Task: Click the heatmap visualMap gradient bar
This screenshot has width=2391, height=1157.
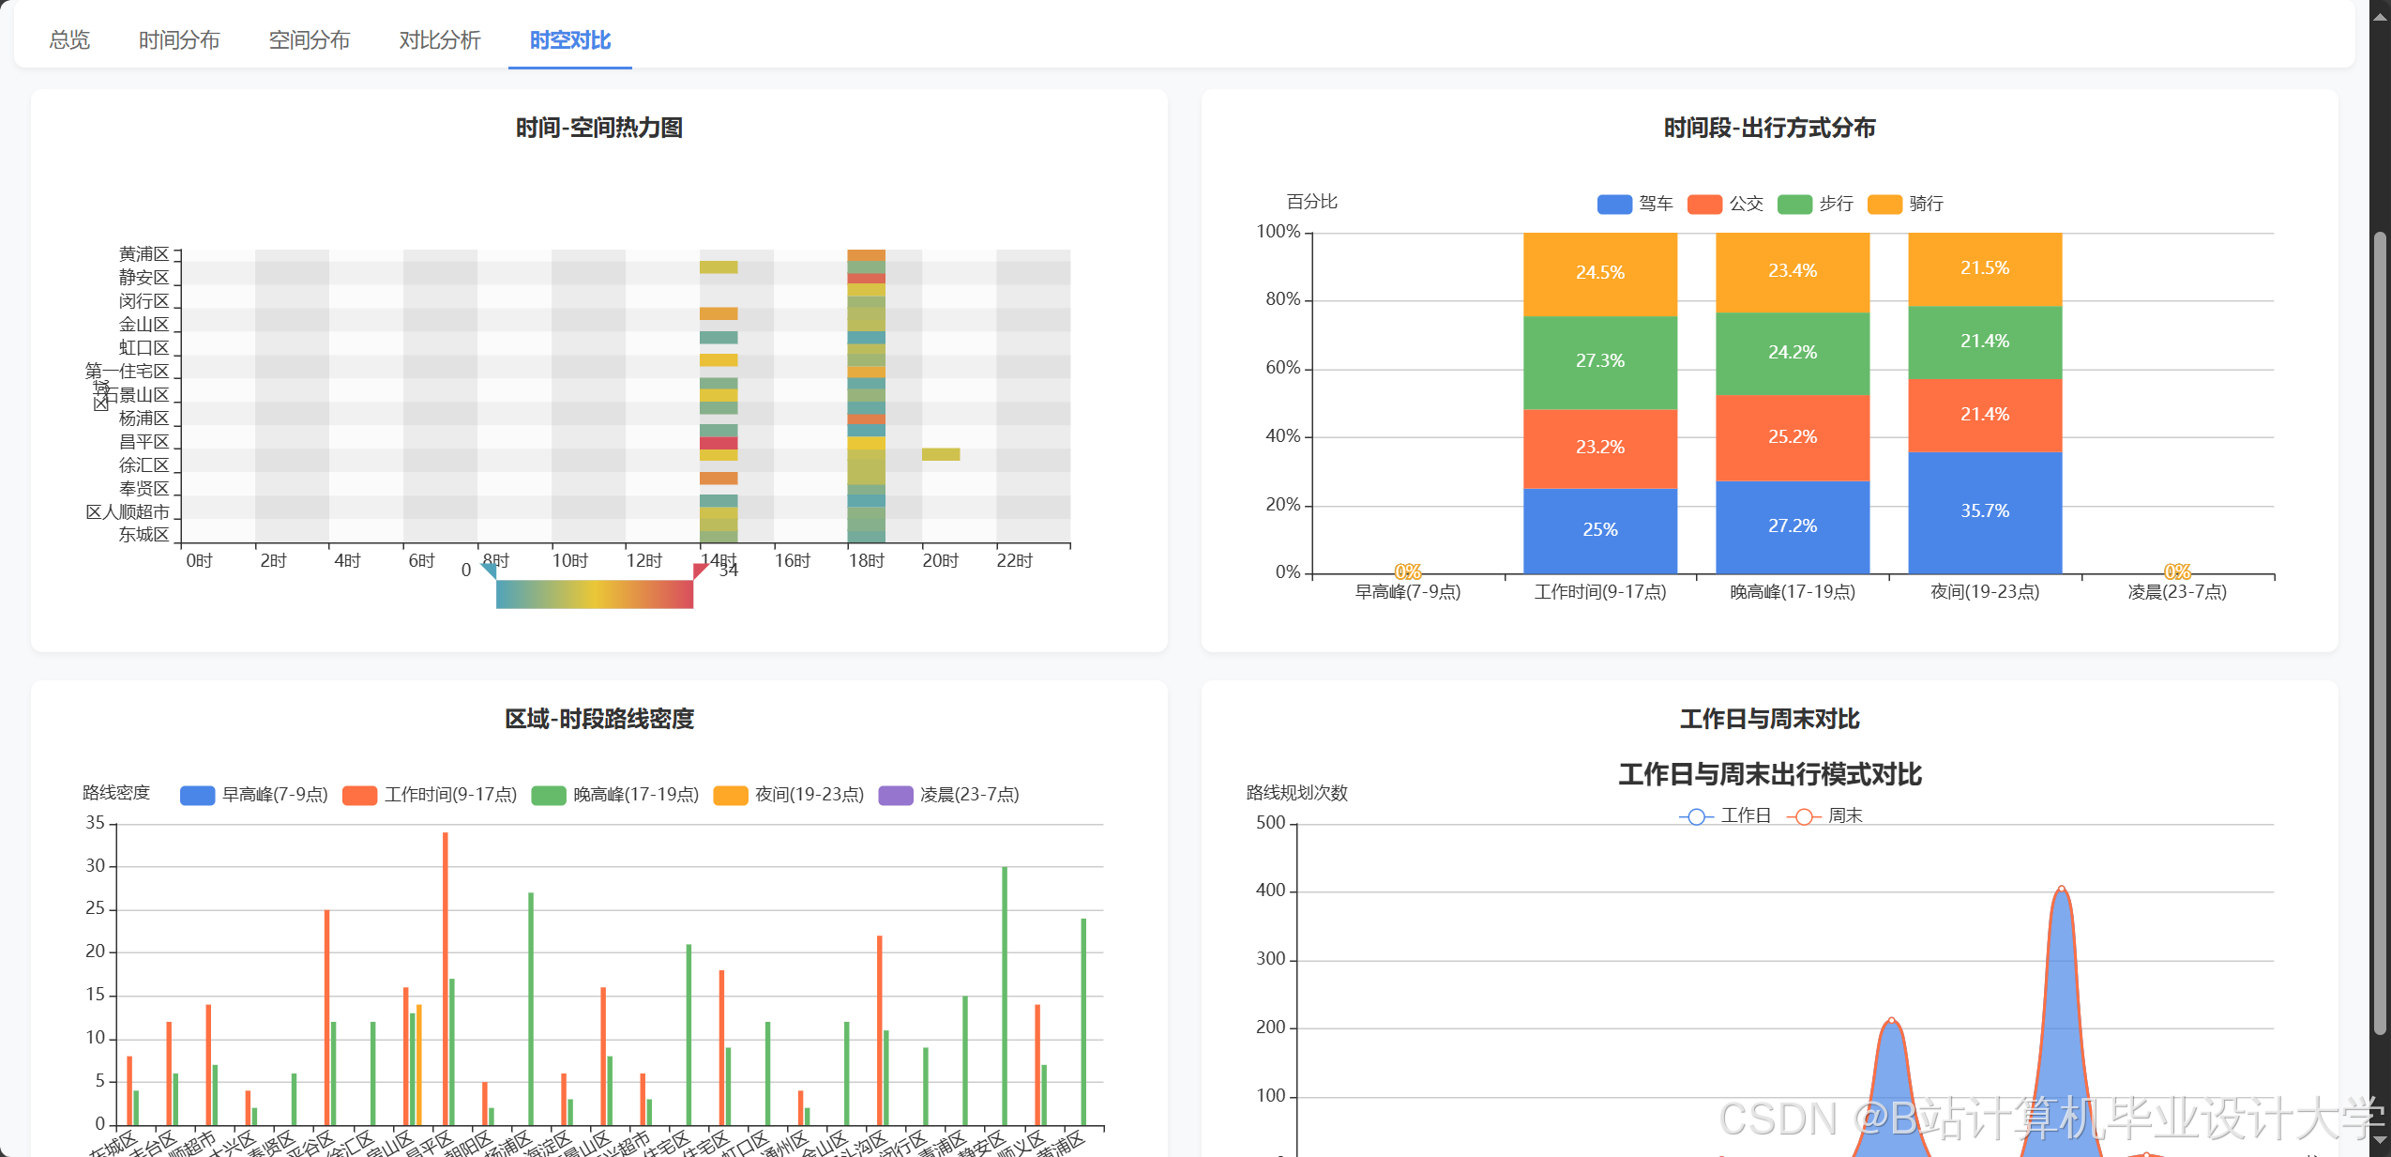Action: point(594,594)
